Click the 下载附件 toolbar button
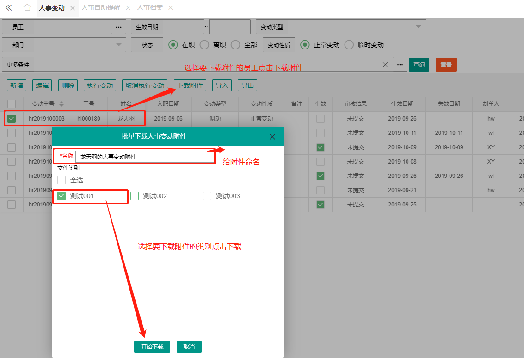The width and height of the screenshot is (524, 358). click(190, 85)
